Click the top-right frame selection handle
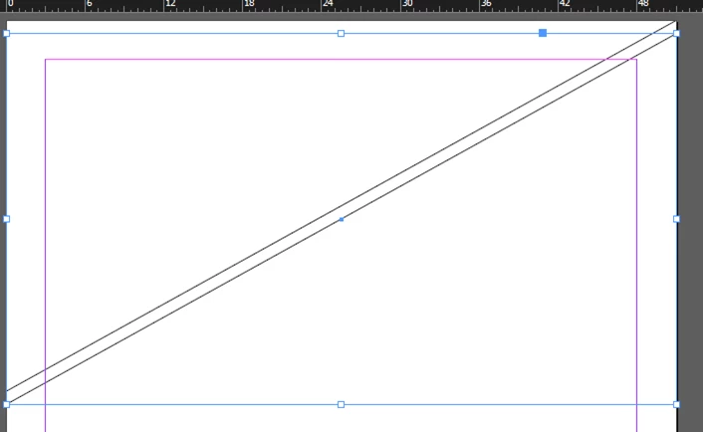The image size is (703, 432). 676,33
